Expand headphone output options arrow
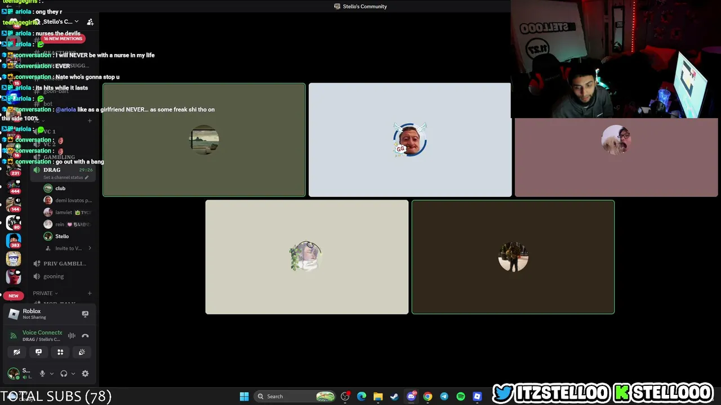This screenshot has height=405, width=721. coord(73,373)
